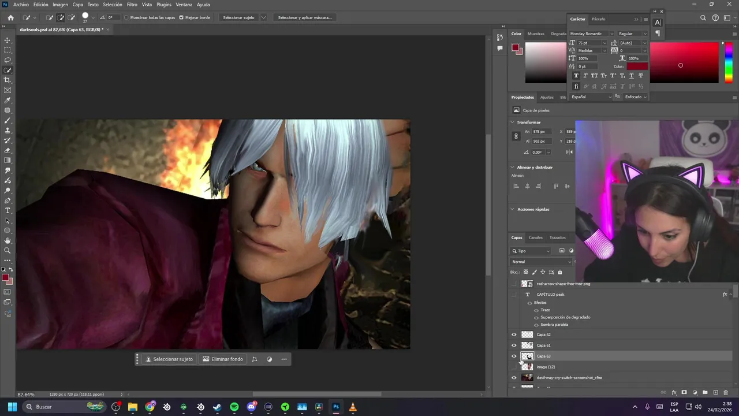The image size is (739, 416).
Task: Select the Crop tool
Action: click(8, 80)
